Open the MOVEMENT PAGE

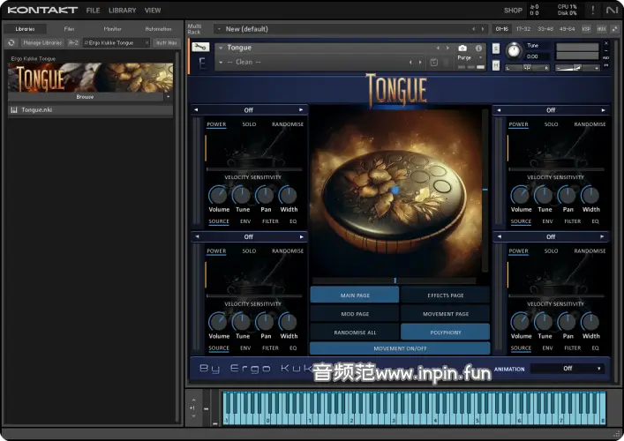pyautogui.click(x=446, y=314)
